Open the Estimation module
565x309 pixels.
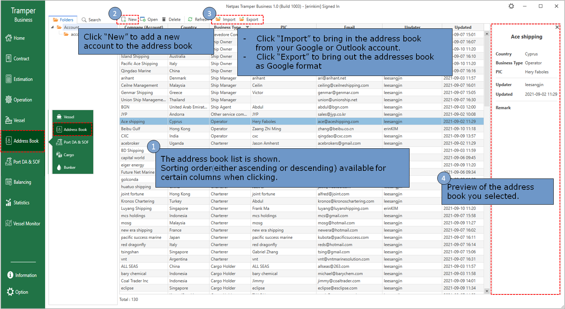click(x=19, y=79)
